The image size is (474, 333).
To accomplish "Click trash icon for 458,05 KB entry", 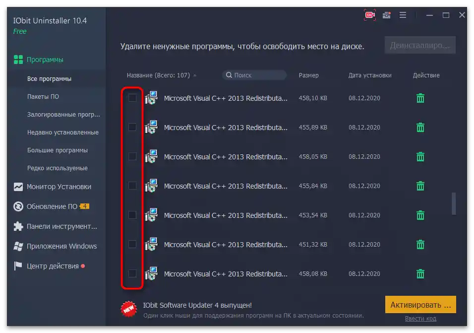I will [x=420, y=157].
